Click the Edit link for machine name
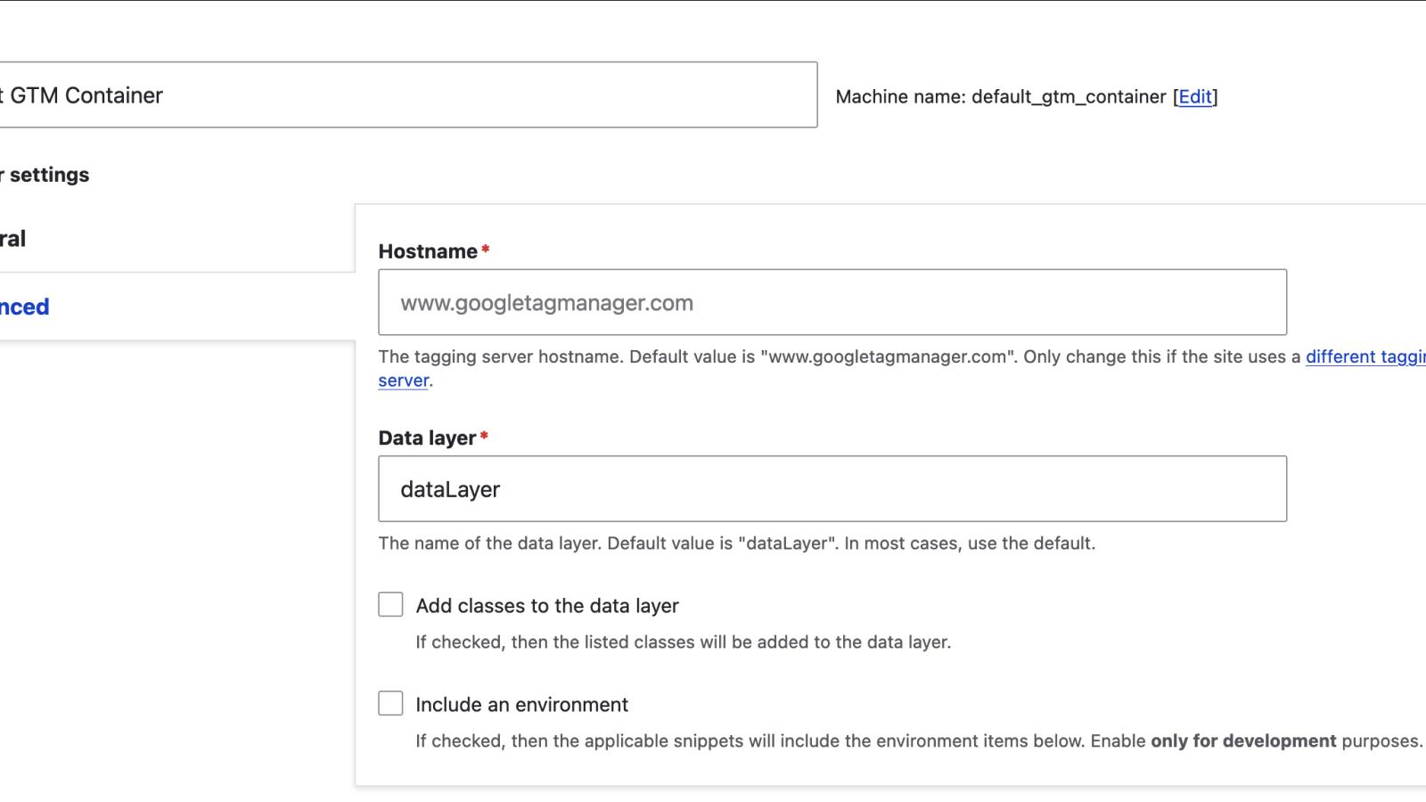The height and width of the screenshot is (802, 1426). point(1195,97)
